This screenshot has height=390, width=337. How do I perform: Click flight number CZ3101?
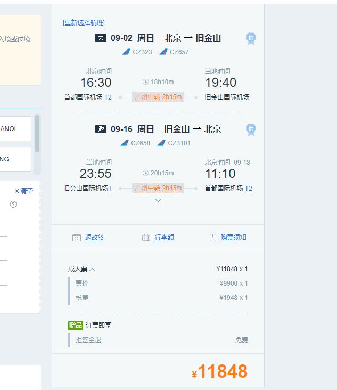click(179, 143)
